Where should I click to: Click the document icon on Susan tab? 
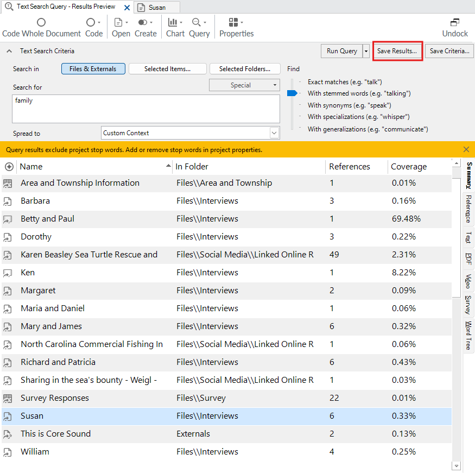coord(141,8)
